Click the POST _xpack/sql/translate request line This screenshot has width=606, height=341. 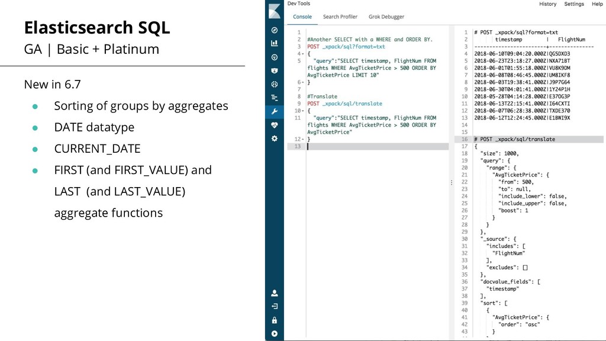click(345, 104)
